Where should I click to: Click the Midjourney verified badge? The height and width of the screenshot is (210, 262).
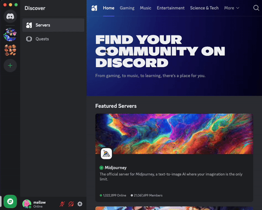click(101, 168)
